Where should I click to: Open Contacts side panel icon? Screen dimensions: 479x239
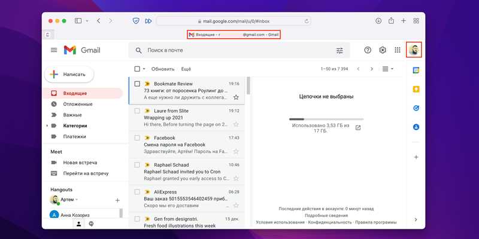point(416,127)
